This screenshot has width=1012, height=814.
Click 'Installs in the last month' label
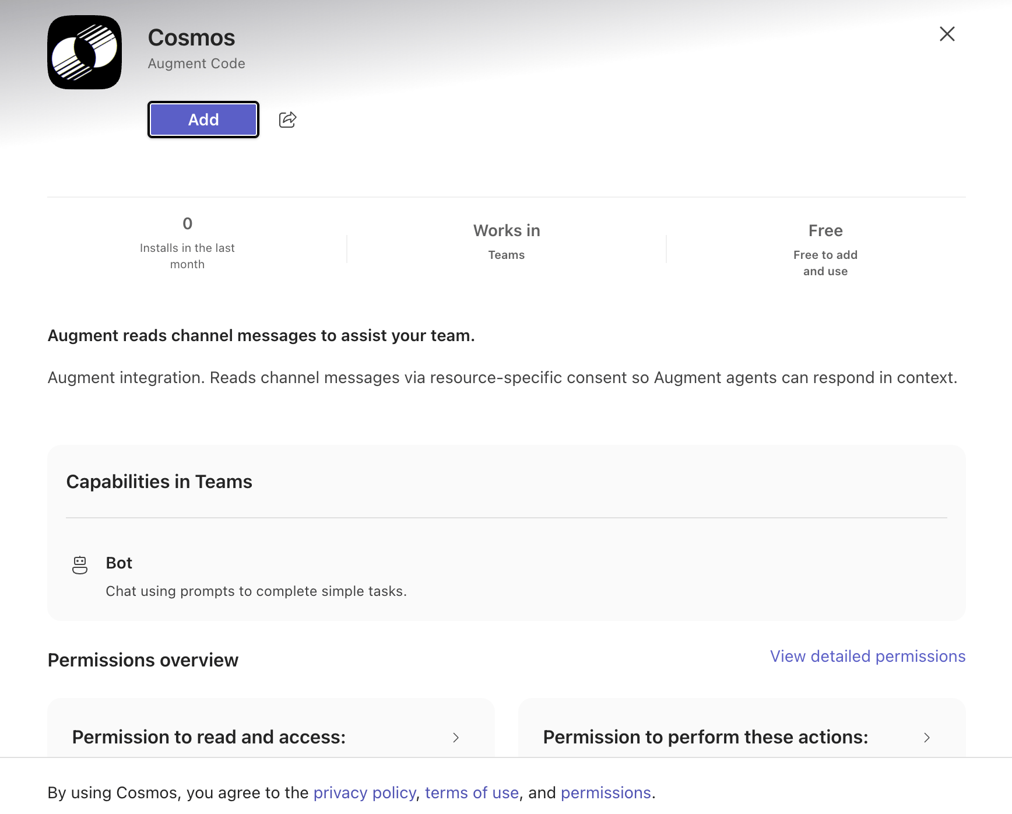click(x=187, y=256)
